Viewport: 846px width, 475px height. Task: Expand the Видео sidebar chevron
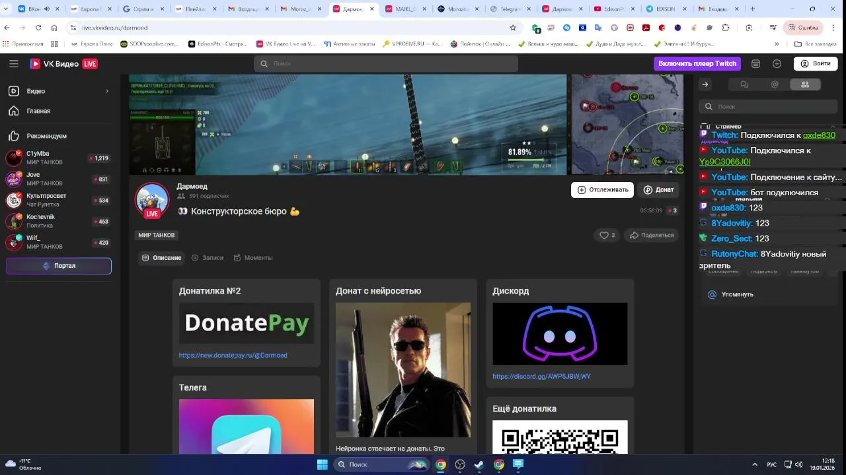click(106, 91)
